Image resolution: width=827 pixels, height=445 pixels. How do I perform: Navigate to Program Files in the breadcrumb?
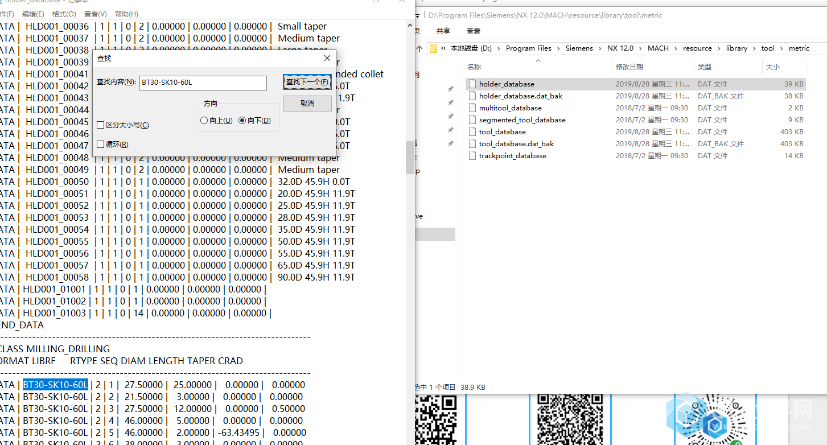coord(529,48)
